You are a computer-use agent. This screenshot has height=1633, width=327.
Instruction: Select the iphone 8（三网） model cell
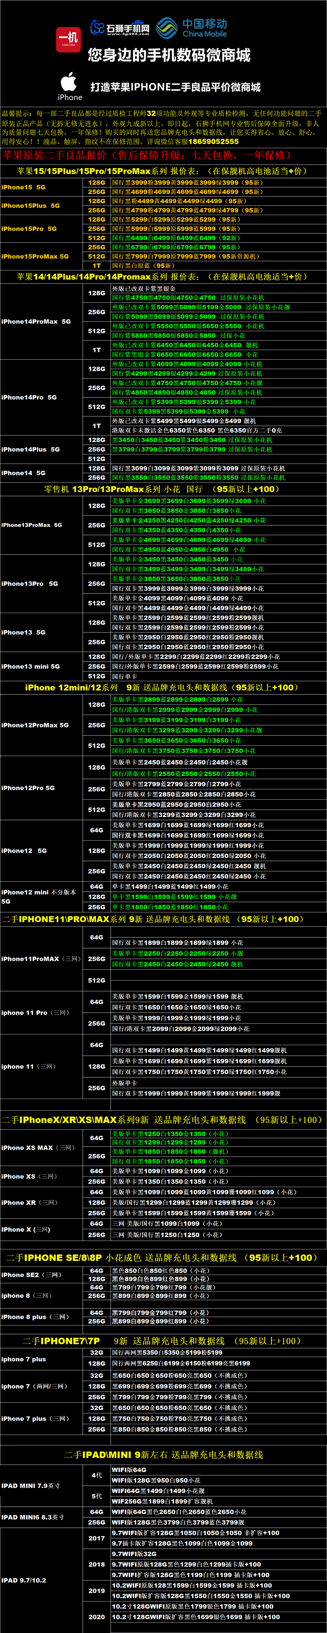(x=42, y=1295)
